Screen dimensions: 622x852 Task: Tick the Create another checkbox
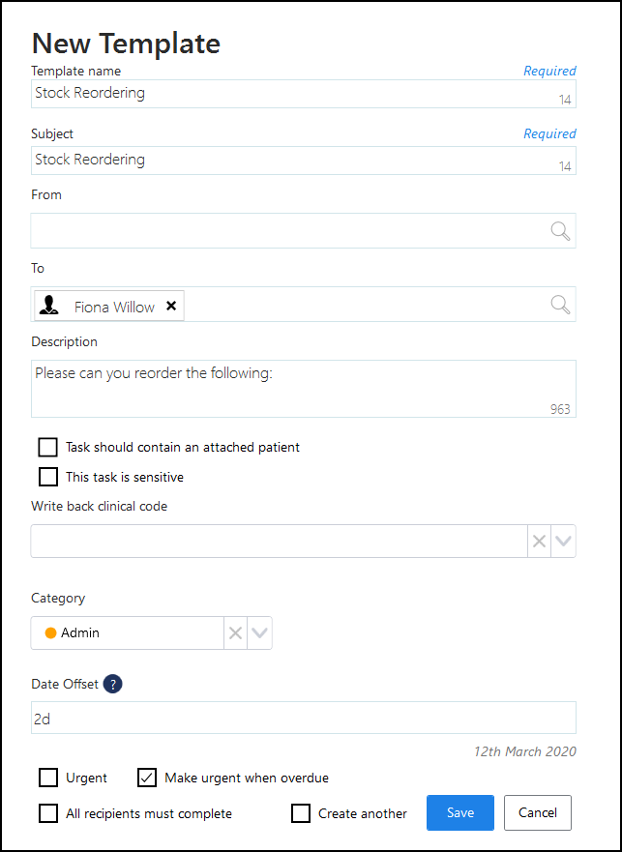pos(301,813)
